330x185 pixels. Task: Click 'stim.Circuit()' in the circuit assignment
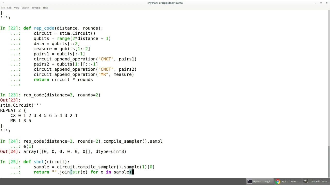point(77,33)
